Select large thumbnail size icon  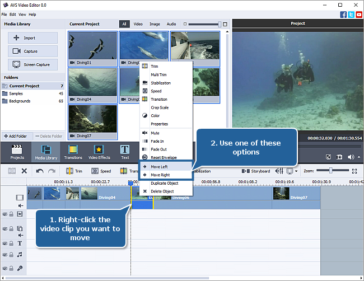pos(225,24)
